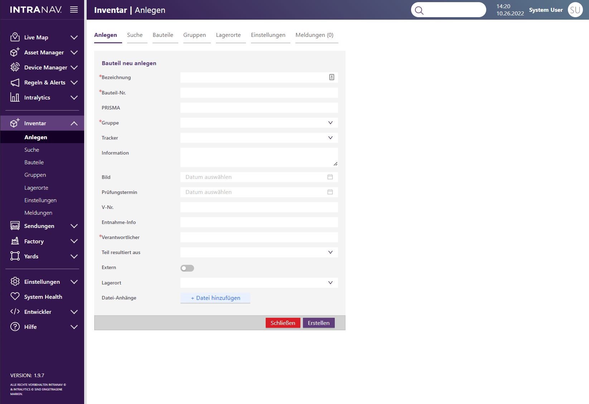The height and width of the screenshot is (404, 589).
Task: Click the Schließen button
Action: coord(283,323)
